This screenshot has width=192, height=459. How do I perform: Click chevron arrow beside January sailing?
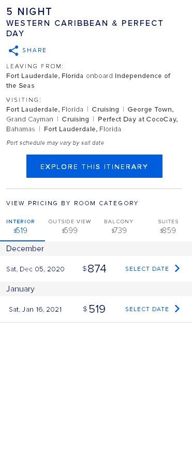[177, 309]
